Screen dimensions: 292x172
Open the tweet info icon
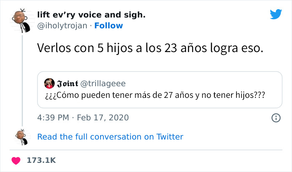tap(276, 118)
